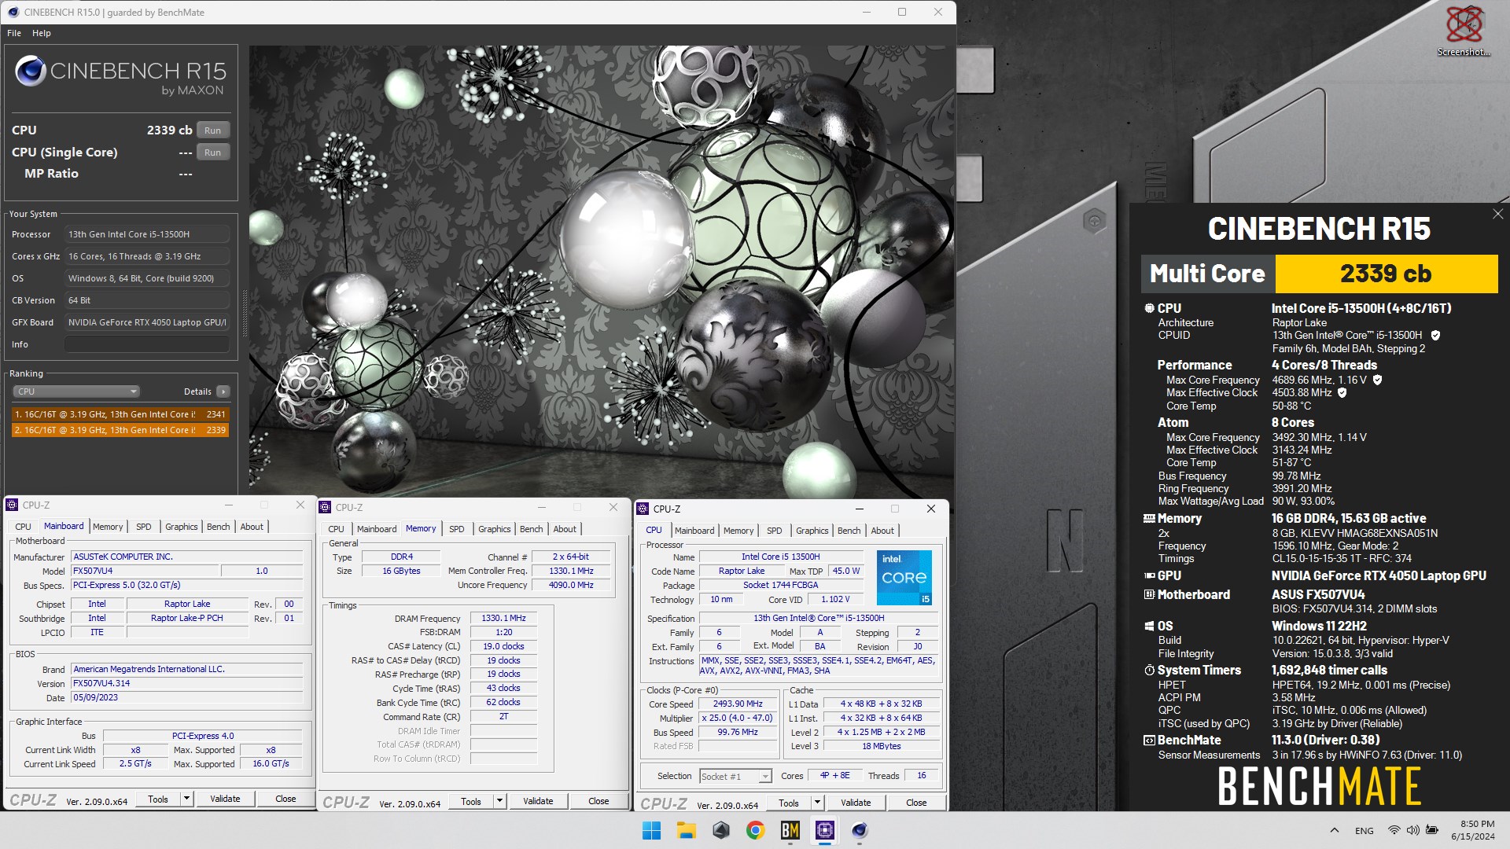The image size is (1510, 849).
Task: Open Bench tab in CPU CPU-Z window
Action: [849, 531]
